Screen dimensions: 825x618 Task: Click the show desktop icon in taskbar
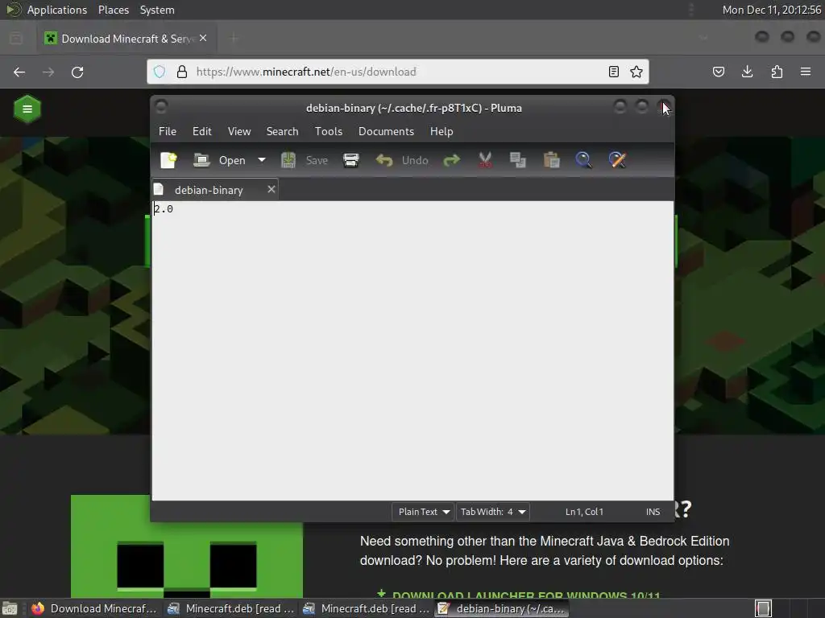click(10, 608)
